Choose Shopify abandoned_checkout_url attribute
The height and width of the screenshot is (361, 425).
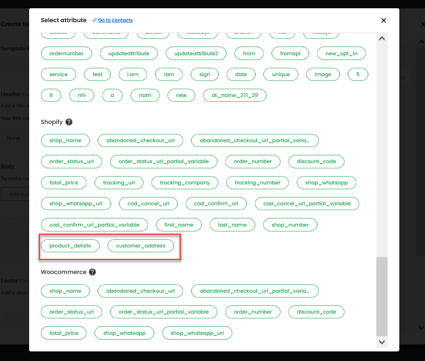[x=140, y=140]
